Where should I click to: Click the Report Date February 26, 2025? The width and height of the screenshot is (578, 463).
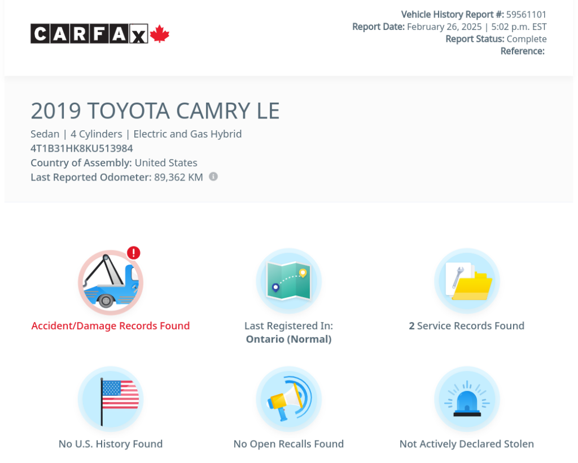(449, 27)
